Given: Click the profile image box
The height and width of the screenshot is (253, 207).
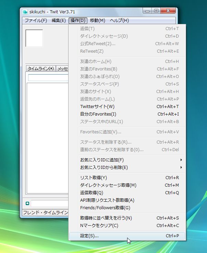Looking at the screenshot, I should coord(34,38).
